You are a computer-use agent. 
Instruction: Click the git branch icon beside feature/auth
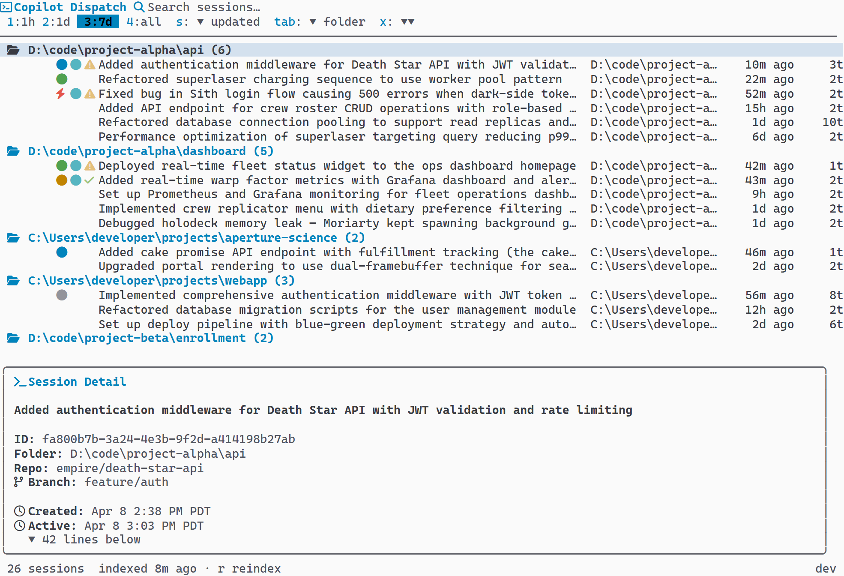click(x=18, y=482)
